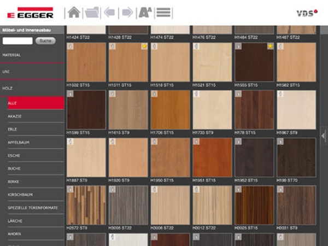Navigate forward with the right arrow

coord(127,12)
